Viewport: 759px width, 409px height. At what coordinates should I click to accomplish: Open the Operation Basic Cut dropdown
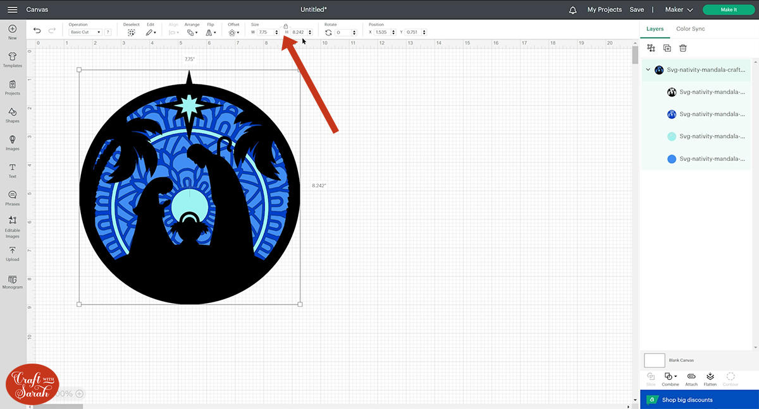85,32
